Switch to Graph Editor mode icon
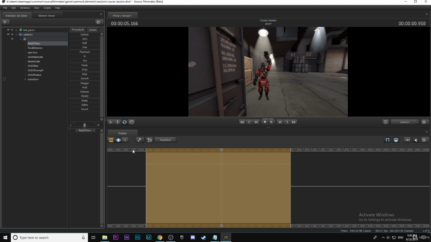 [x=125, y=140]
